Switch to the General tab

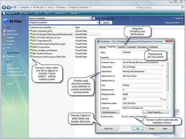102,47
